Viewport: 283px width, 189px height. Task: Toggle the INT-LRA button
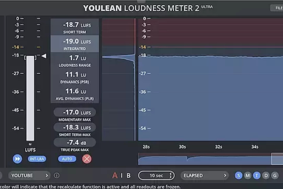tap(37, 159)
